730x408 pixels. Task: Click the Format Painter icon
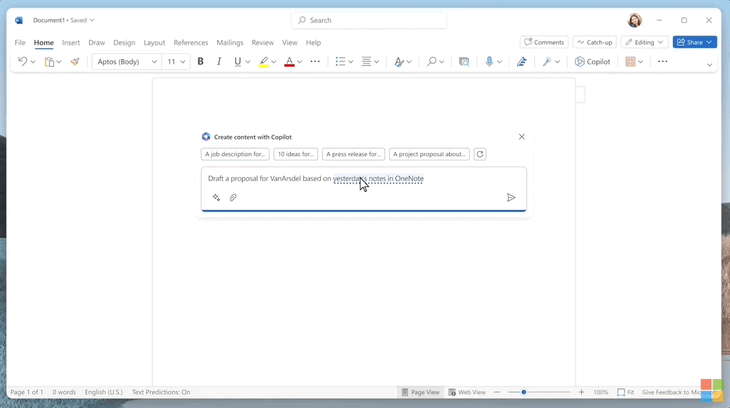75,62
